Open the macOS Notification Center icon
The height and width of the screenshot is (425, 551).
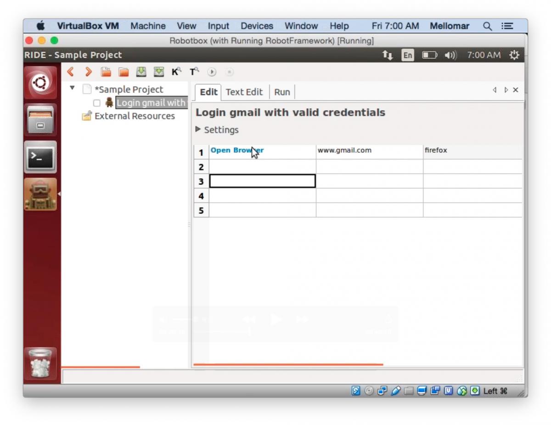[x=507, y=26]
